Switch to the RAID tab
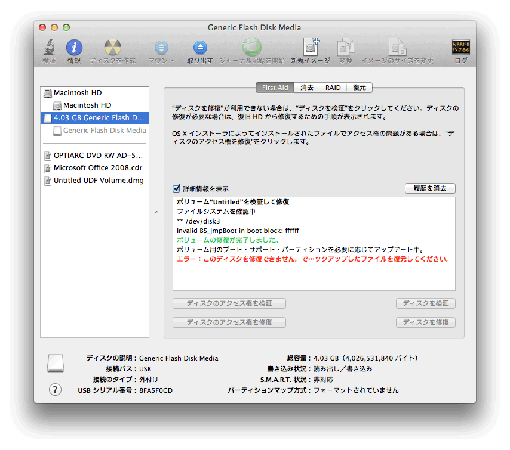Image resolution: width=510 pixels, height=450 pixels. point(333,88)
